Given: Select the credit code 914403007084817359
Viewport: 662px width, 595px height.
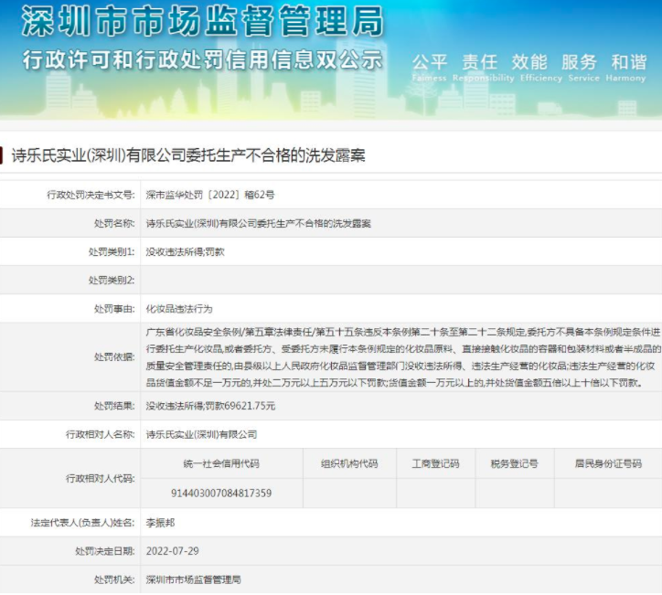Looking at the screenshot, I should (x=221, y=494).
